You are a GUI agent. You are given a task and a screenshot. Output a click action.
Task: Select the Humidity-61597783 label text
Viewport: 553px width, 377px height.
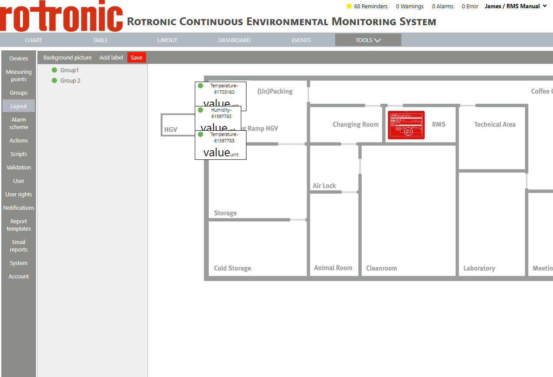221,113
